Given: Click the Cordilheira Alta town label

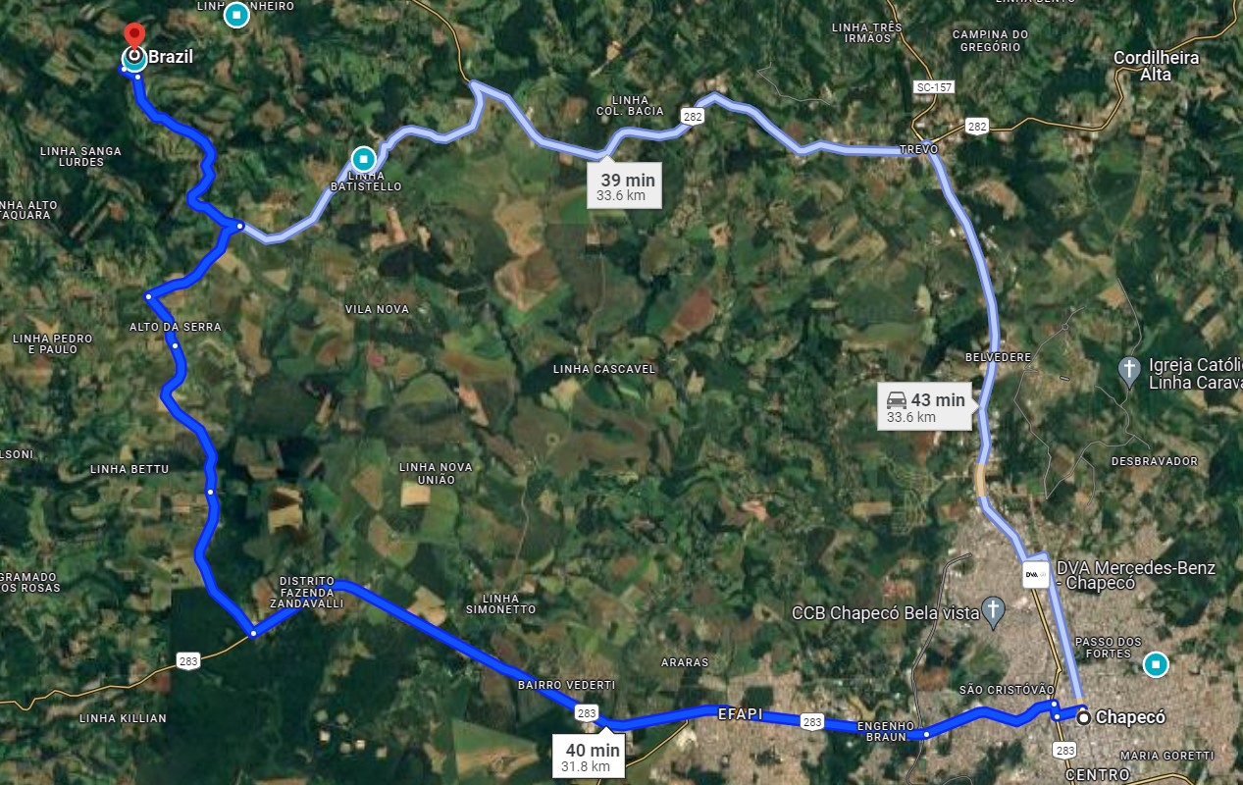Looking at the screenshot, I should click(1157, 66).
